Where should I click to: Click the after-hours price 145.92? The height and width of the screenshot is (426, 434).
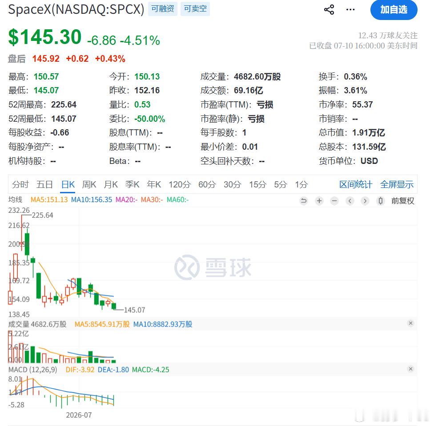pos(46,59)
